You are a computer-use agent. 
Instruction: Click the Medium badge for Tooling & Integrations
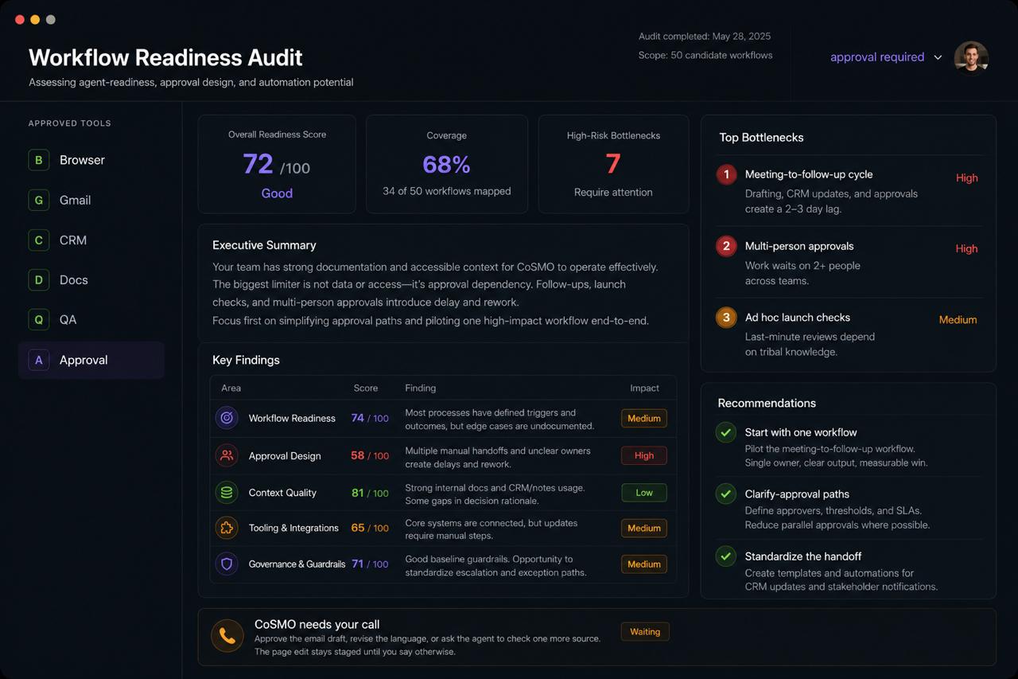click(644, 528)
